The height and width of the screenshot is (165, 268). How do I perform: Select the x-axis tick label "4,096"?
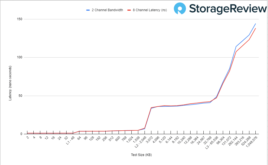click(156, 139)
